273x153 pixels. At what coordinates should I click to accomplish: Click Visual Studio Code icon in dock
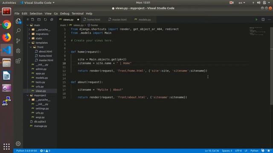(7, 50)
